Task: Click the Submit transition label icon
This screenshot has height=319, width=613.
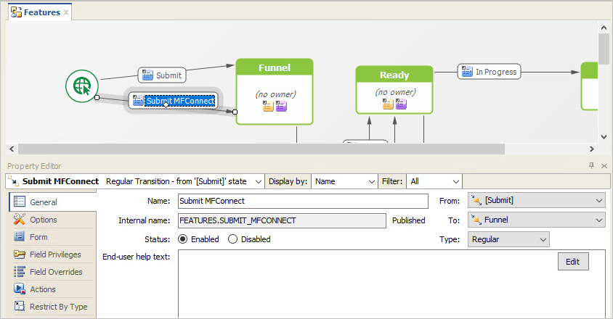Action: (x=147, y=75)
